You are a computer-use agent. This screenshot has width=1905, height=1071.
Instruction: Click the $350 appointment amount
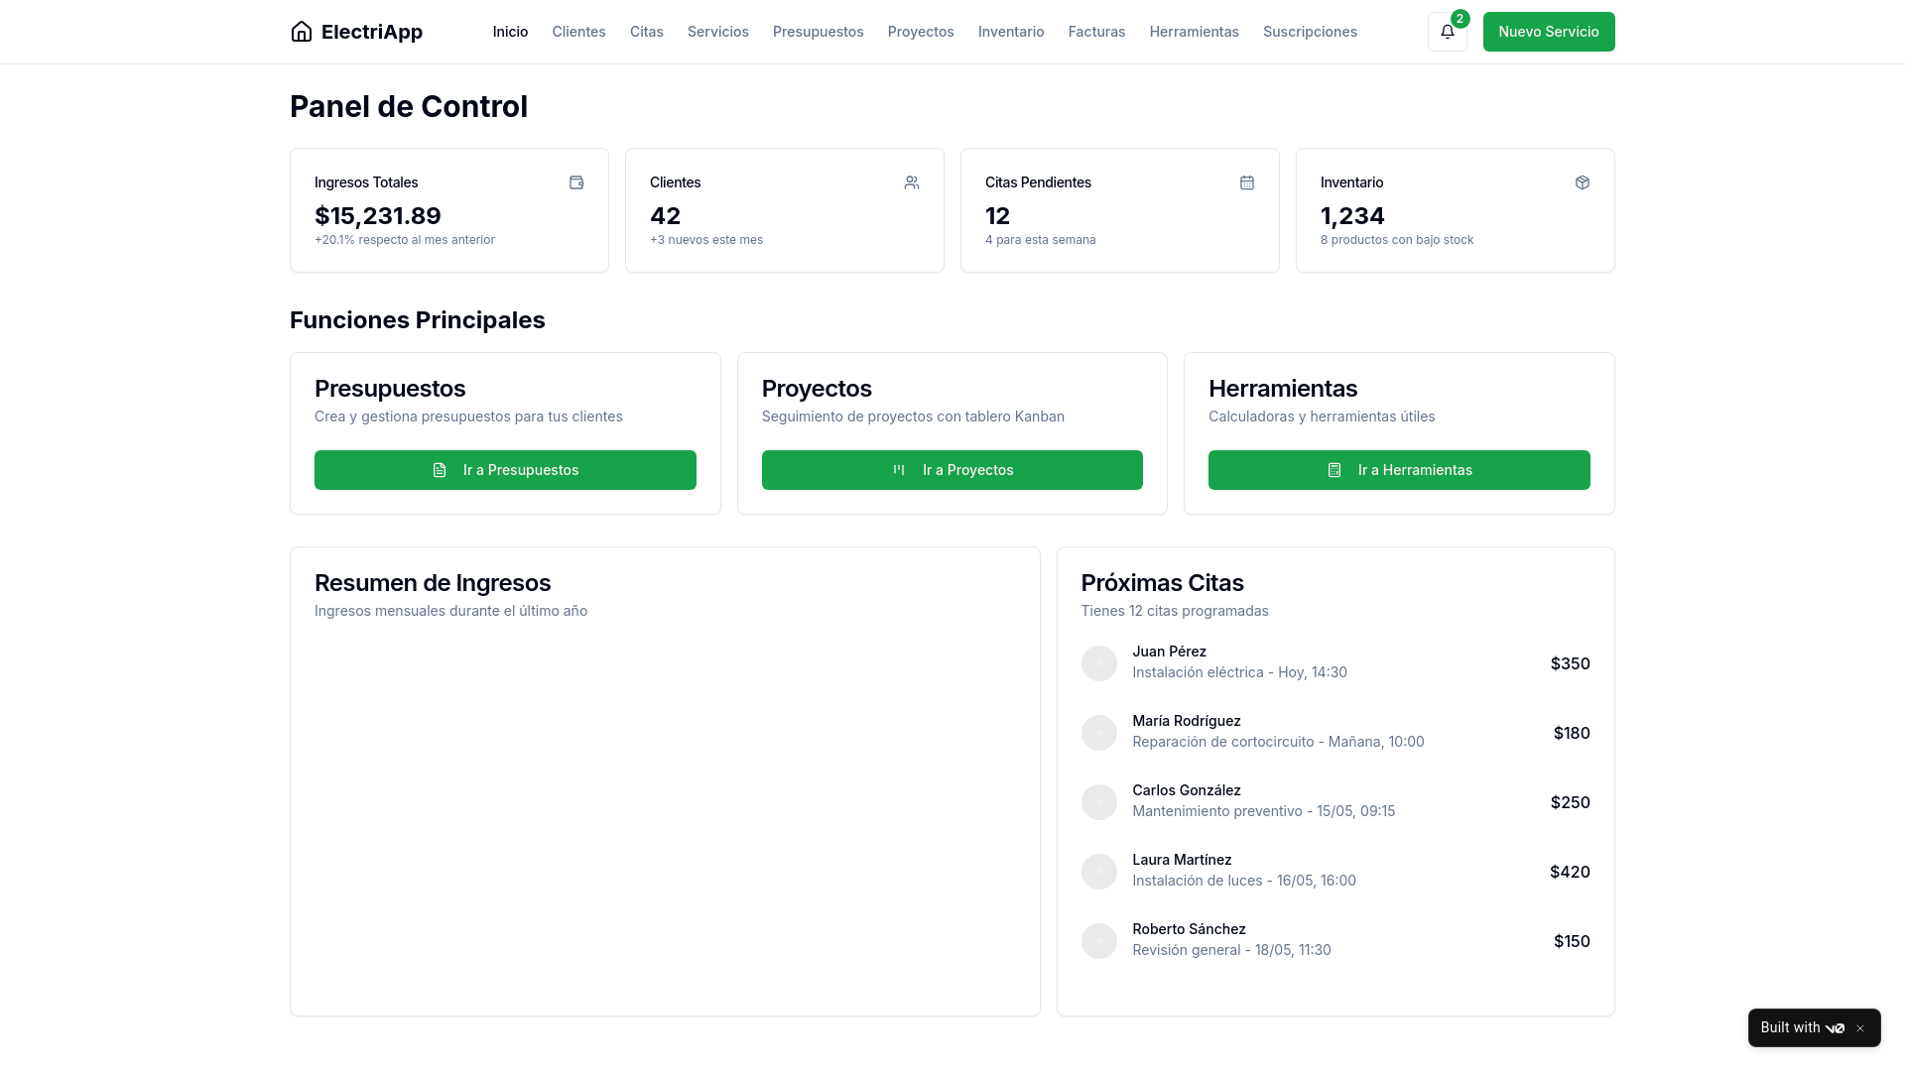click(x=1571, y=663)
